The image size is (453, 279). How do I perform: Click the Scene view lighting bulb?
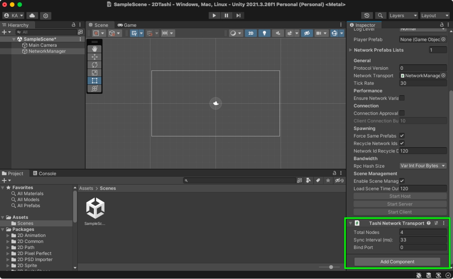click(264, 33)
